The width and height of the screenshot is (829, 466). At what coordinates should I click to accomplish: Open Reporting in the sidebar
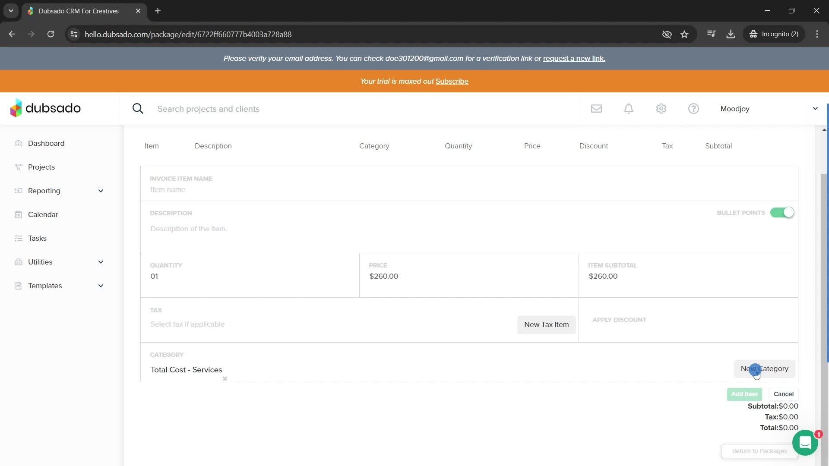coord(44,191)
